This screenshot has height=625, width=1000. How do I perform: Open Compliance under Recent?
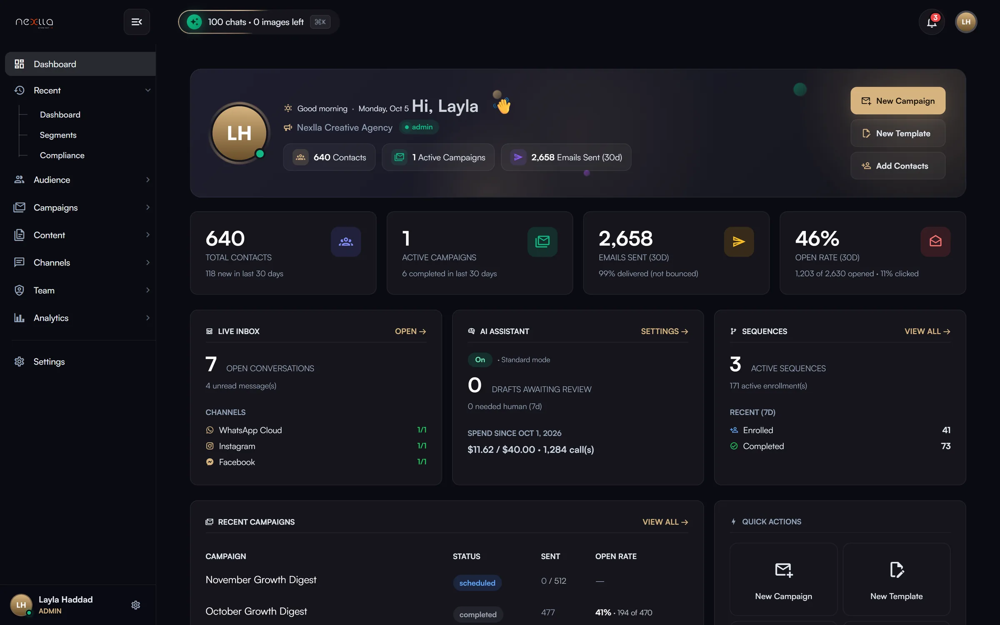click(62, 155)
